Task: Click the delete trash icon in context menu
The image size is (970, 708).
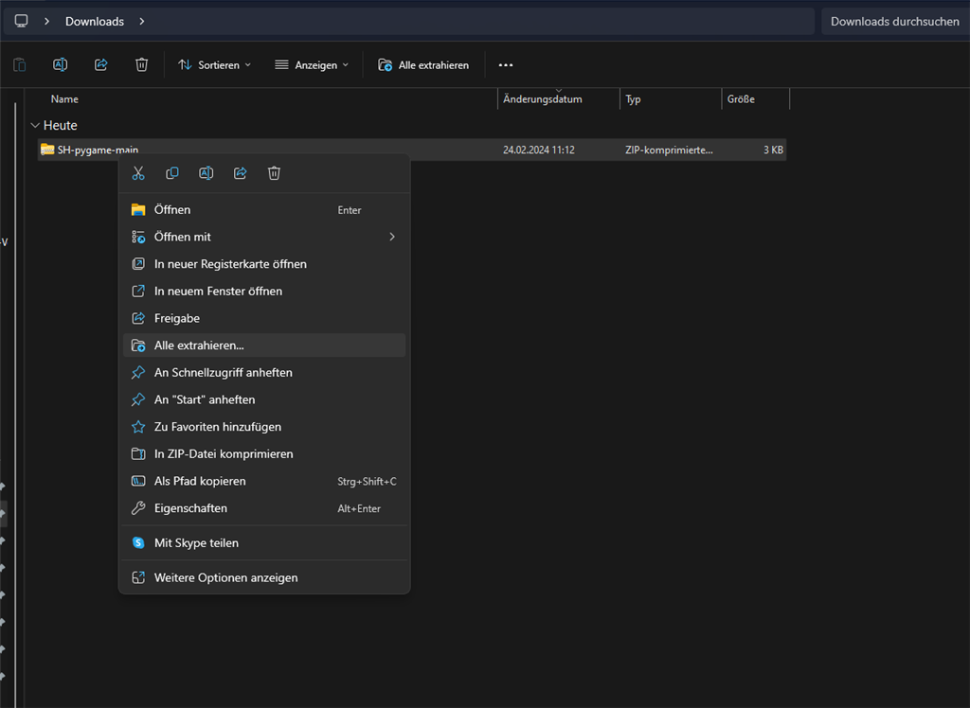Action: [274, 173]
